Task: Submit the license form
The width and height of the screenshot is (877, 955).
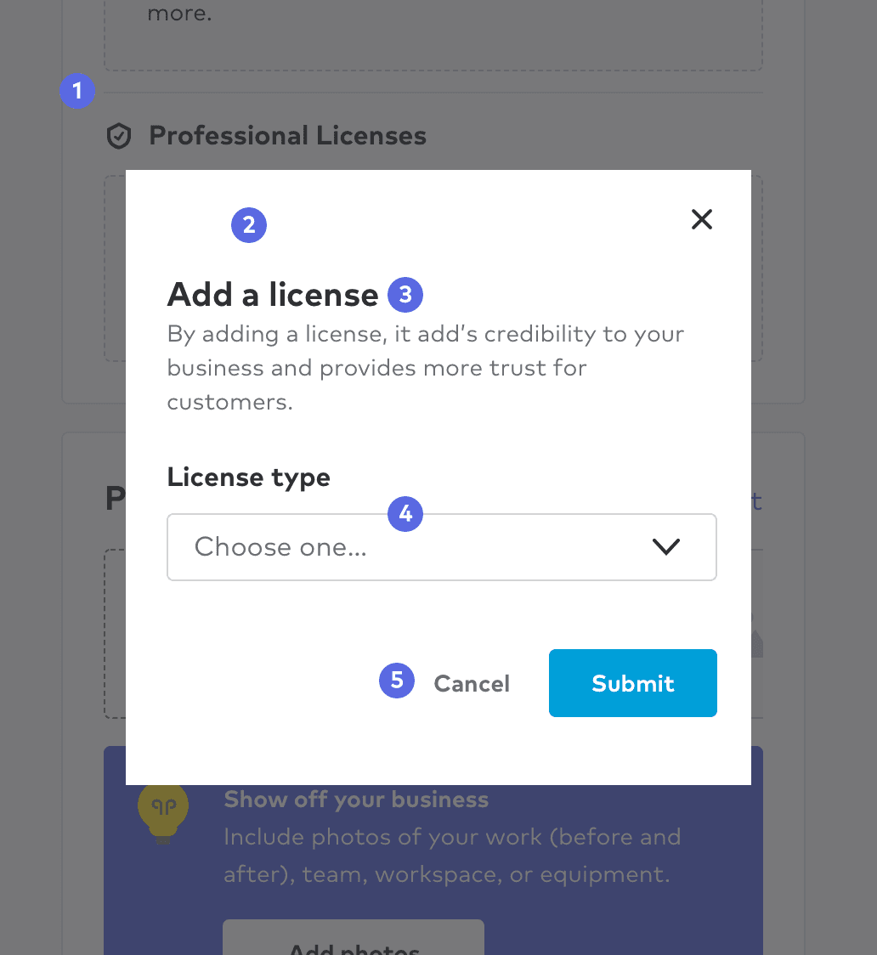Action: pos(632,683)
